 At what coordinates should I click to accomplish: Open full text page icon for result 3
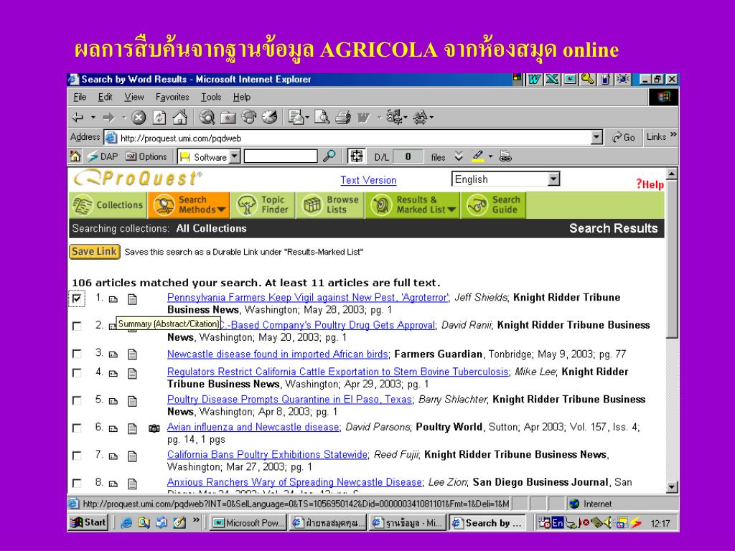(132, 354)
